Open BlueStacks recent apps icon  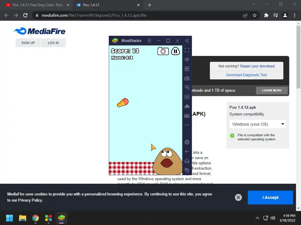[187, 170]
